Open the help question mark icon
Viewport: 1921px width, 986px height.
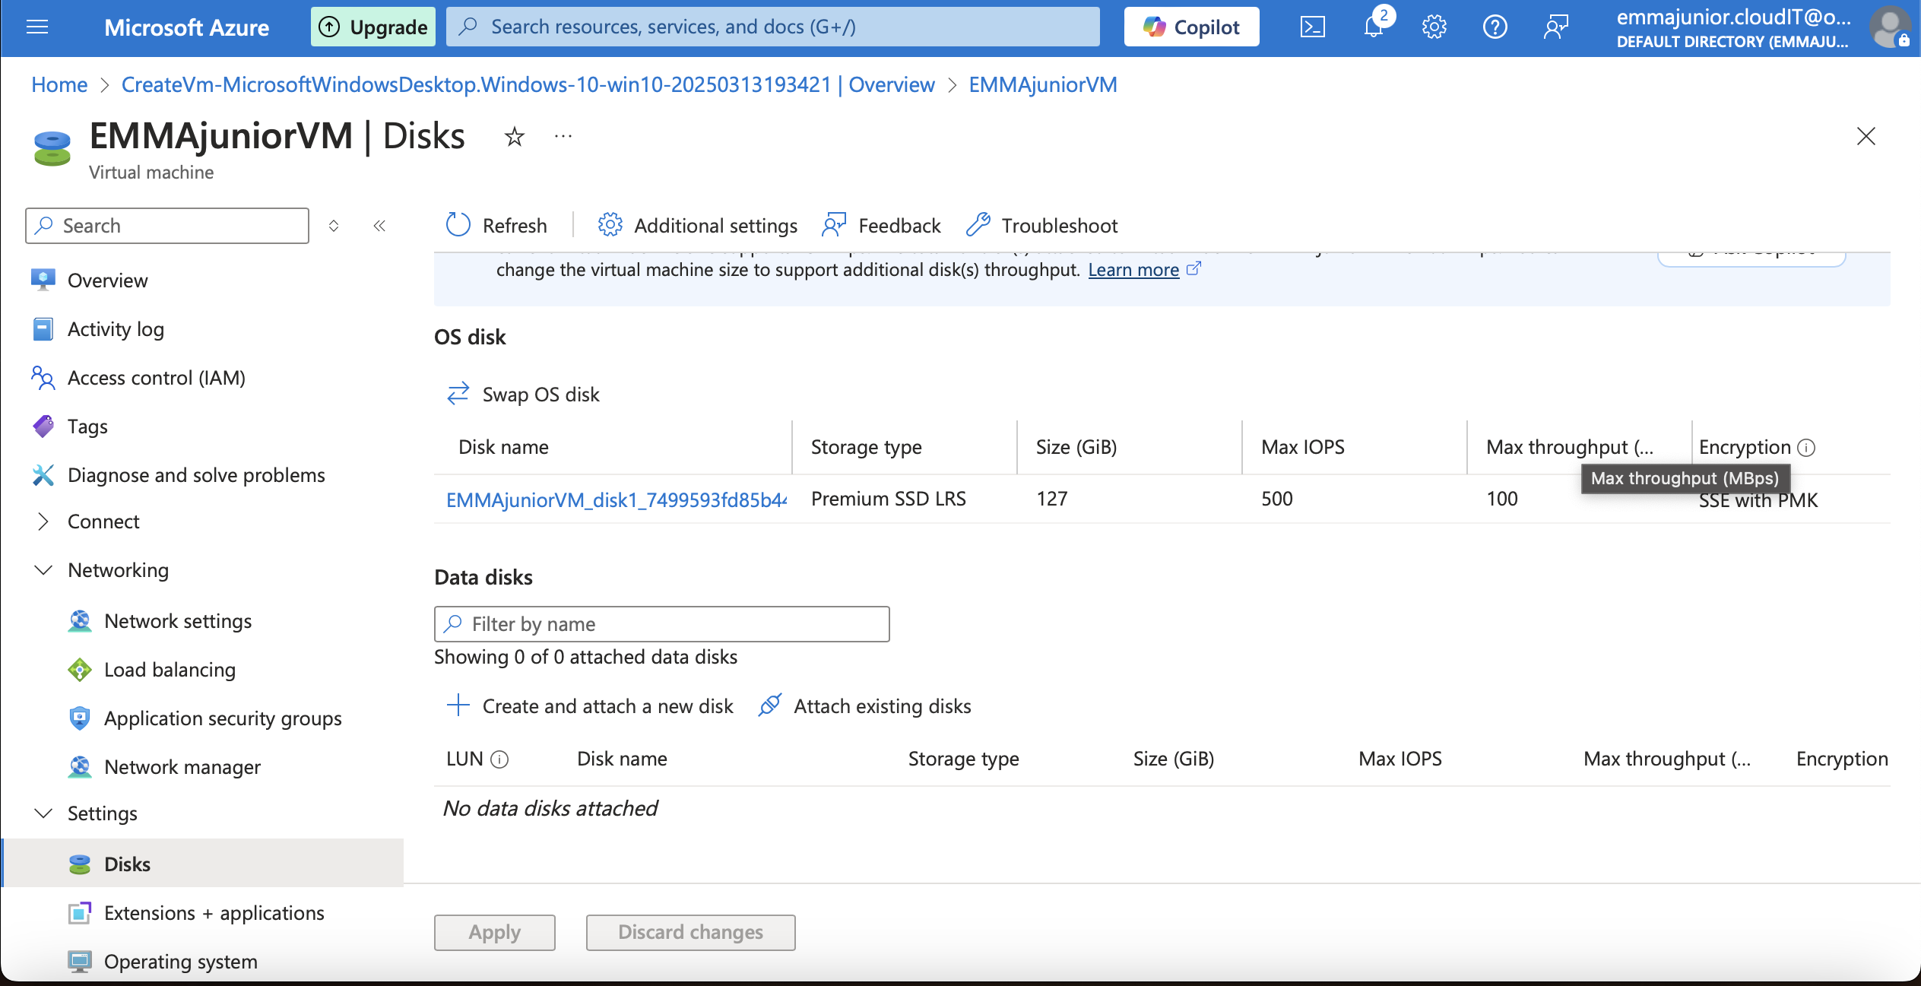click(1495, 27)
